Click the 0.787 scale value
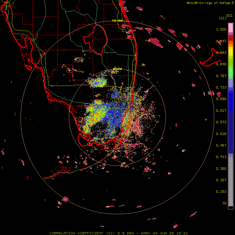The width and height of the screenshot is (235, 235). [221, 76]
